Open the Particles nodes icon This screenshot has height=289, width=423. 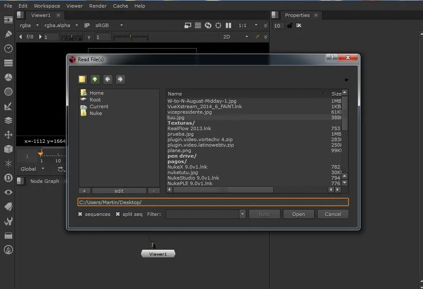[8, 164]
